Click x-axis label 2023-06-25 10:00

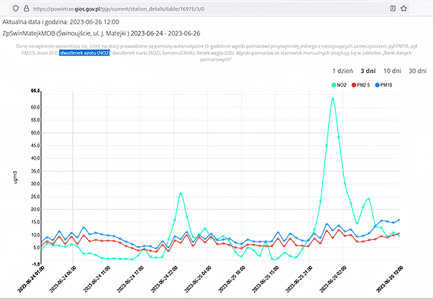point(232,279)
